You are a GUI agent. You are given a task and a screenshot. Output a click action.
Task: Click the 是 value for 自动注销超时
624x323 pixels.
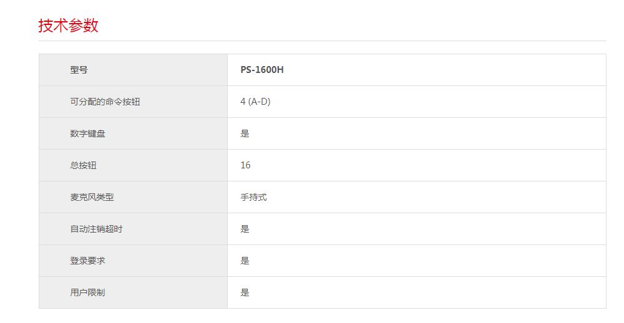tap(245, 229)
